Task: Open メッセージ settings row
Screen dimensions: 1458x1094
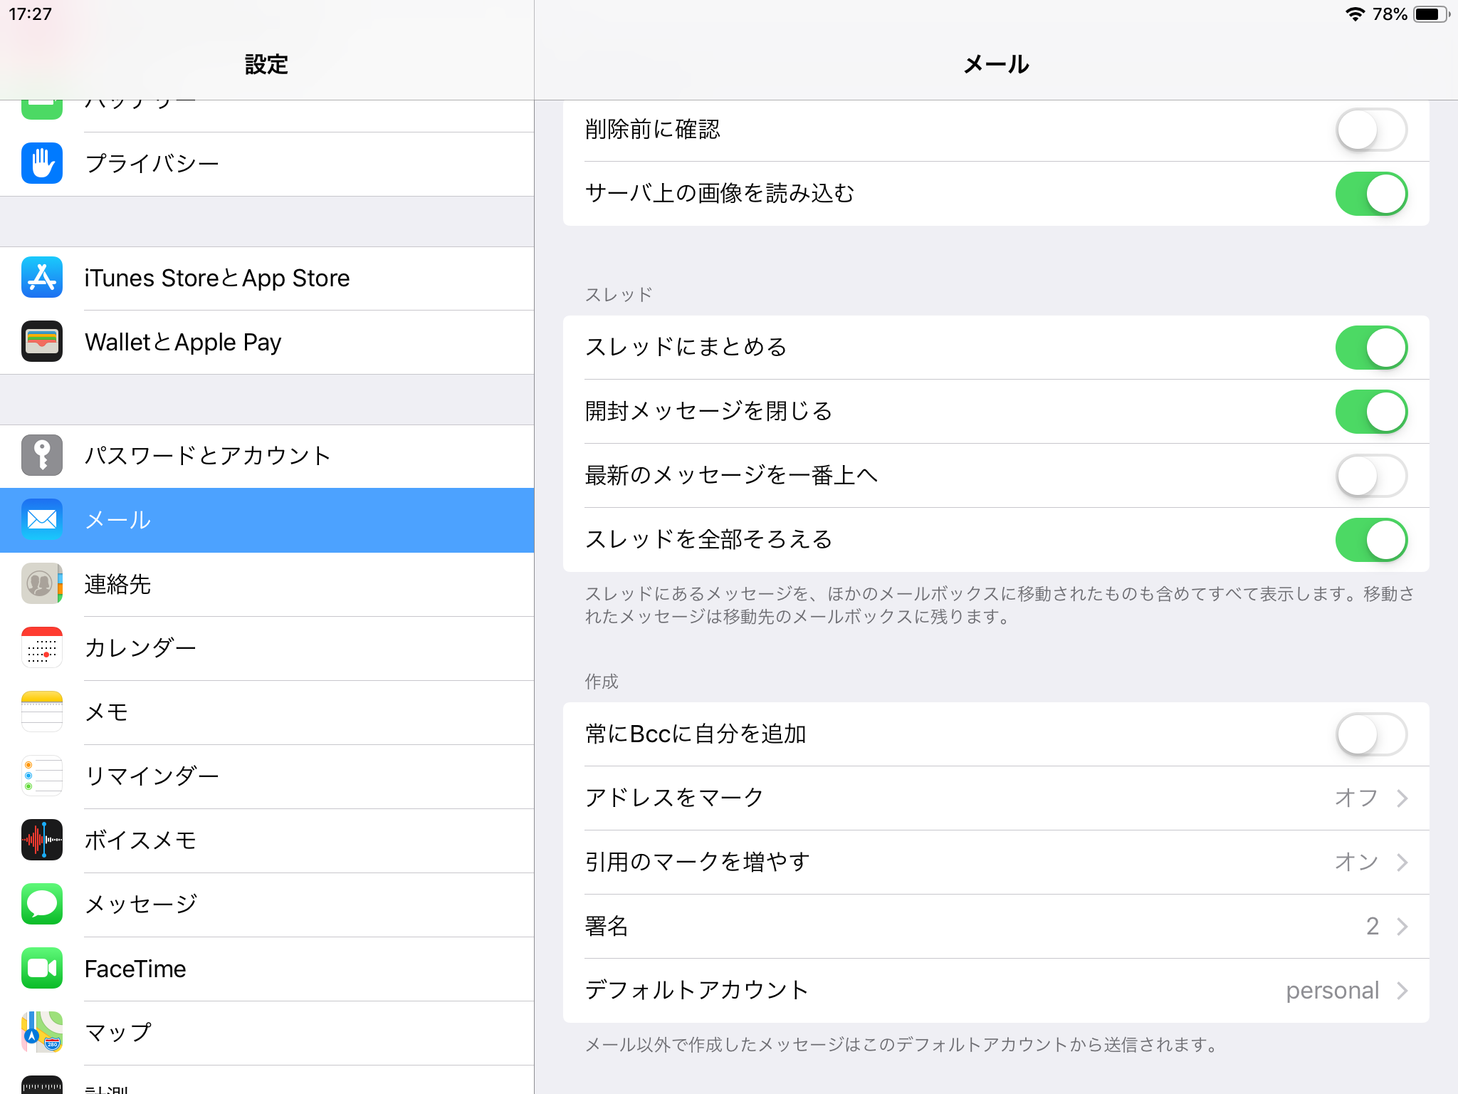Action: click(267, 905)
